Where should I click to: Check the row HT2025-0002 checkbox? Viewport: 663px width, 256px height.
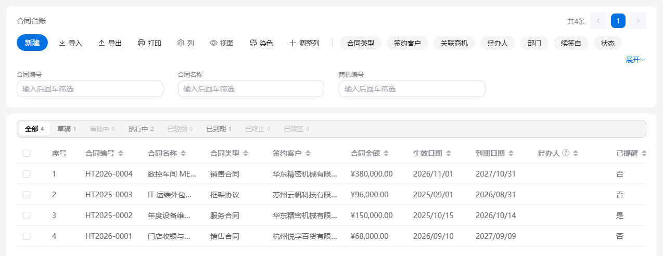click(x=27, y=215)
